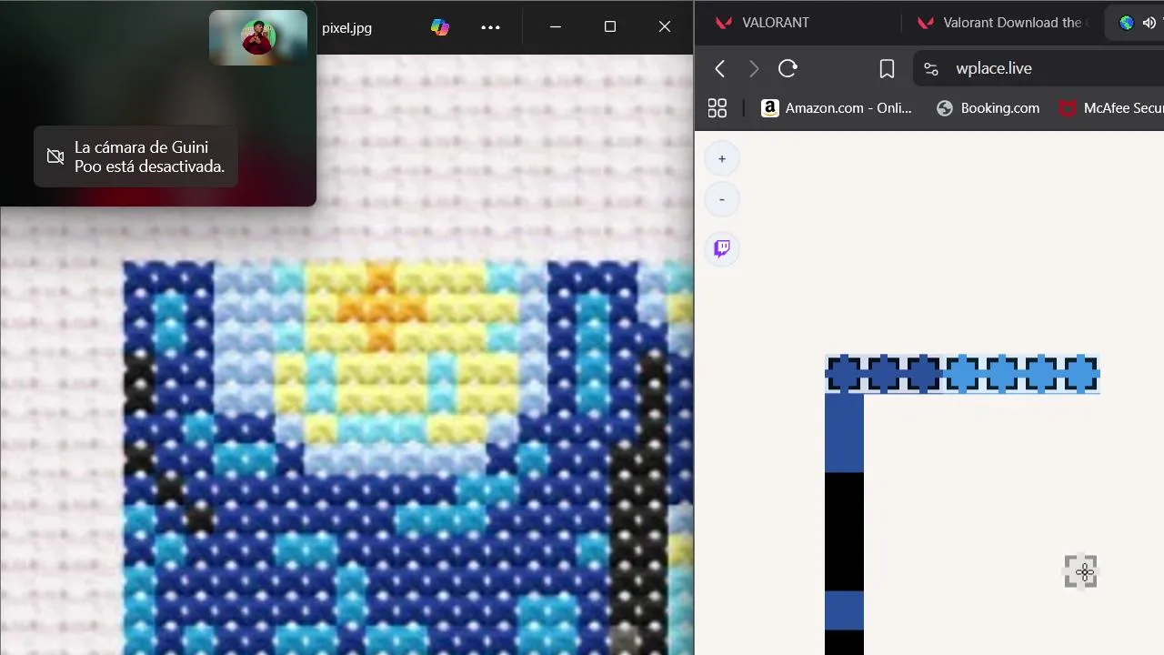Click the camera-off icon in Guini Poo notice

(x=55, y=156)
